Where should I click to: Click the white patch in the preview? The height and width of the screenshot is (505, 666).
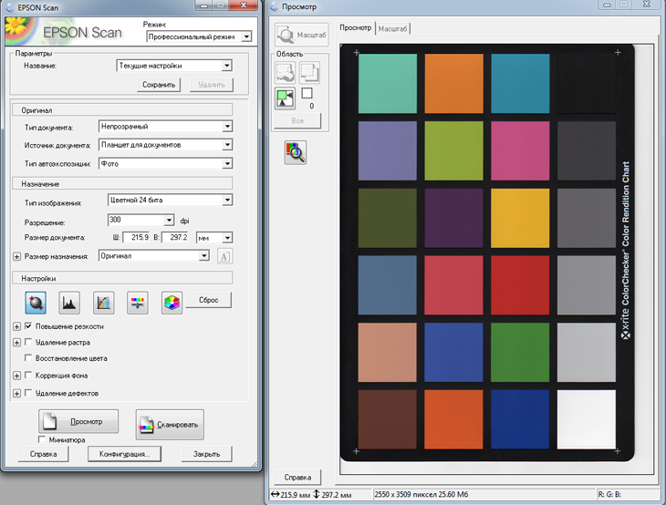pyautogui.click(x=586, y=419)
